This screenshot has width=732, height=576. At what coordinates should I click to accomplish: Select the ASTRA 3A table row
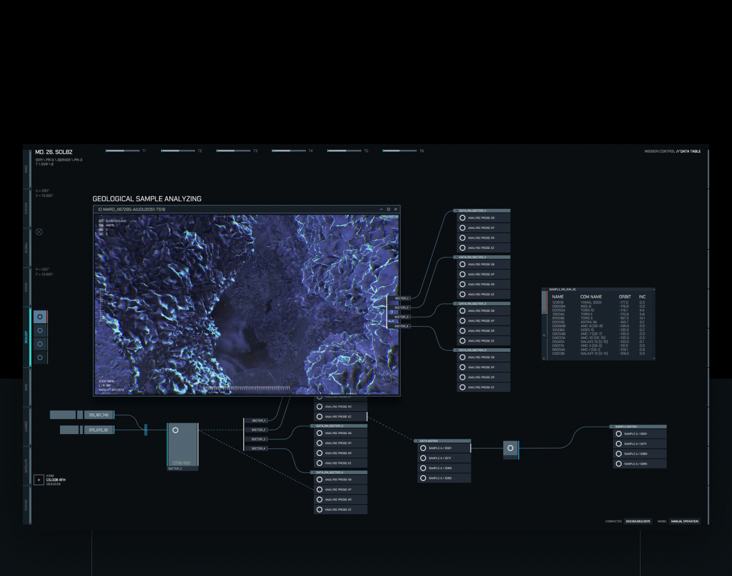(x=599, y=322)
